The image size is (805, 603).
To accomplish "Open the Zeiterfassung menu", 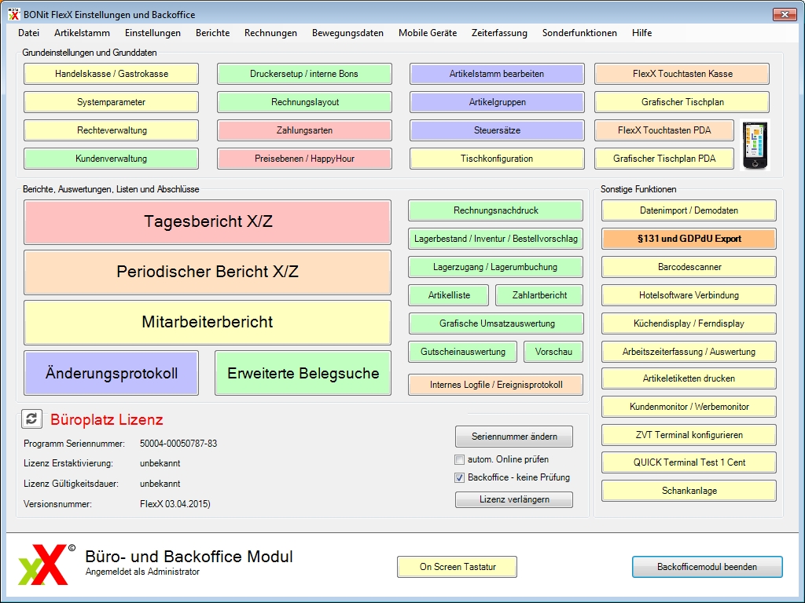I will pos(499,33).
